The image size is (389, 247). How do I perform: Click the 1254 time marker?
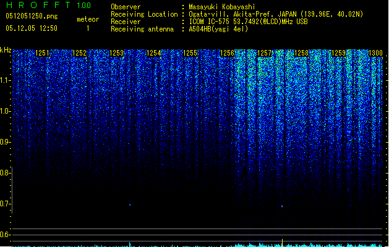153,53
